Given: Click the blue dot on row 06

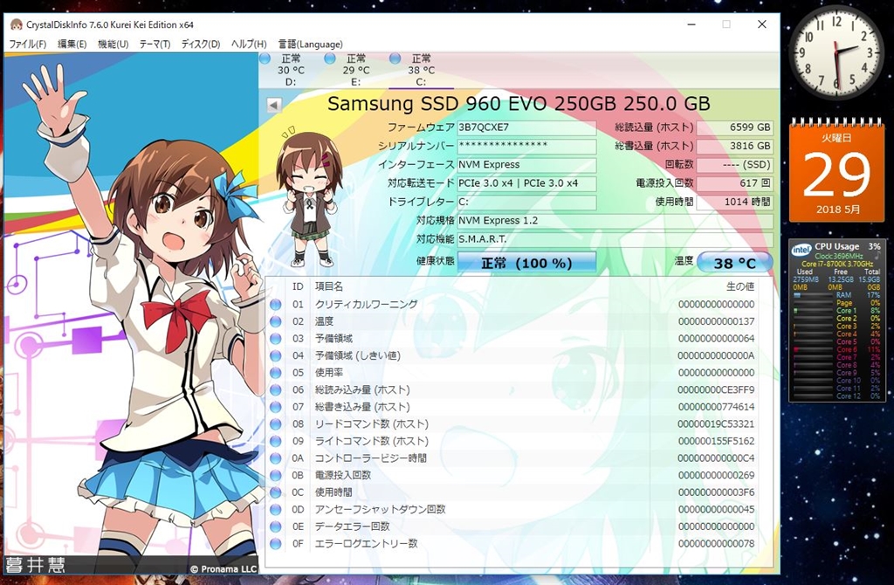Looking at the screenshot, I should [x=275, y=390].
